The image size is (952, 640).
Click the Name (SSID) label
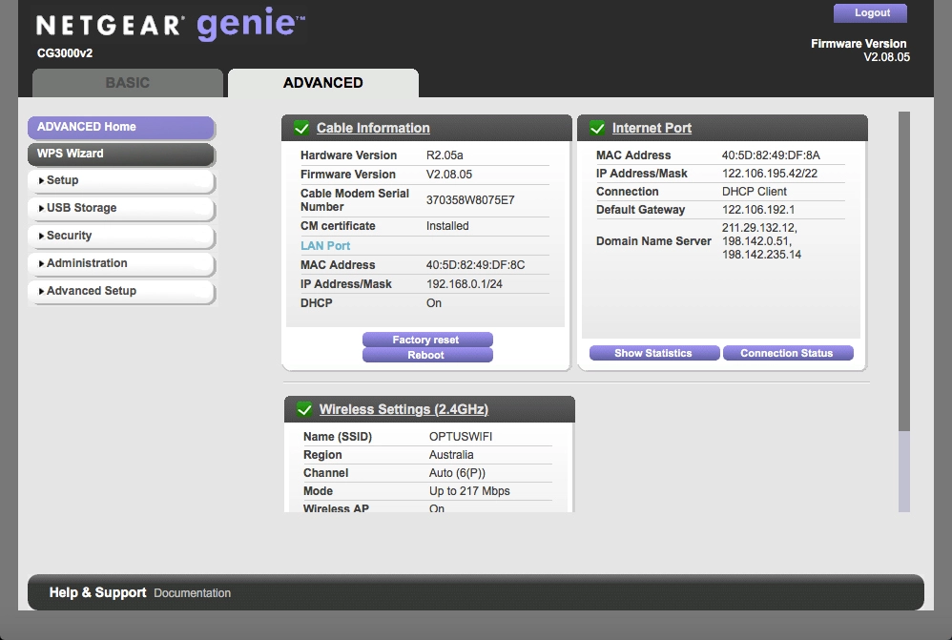(x=338, y=437)
